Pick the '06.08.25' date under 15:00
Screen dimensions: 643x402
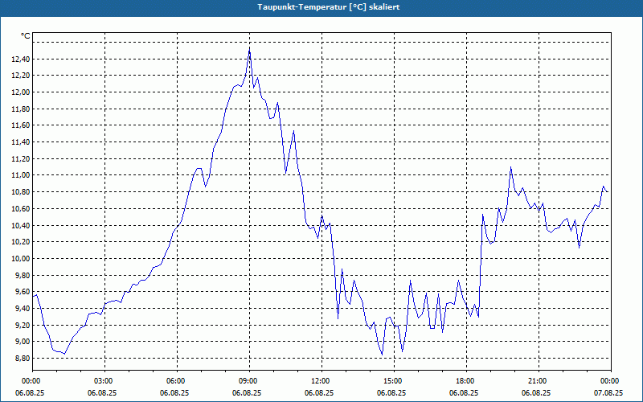click(391, 393)
